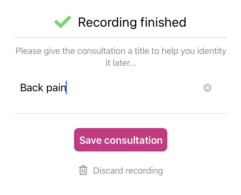
Task: Clear the title field with the X icon
Action: tap(207, 88)
